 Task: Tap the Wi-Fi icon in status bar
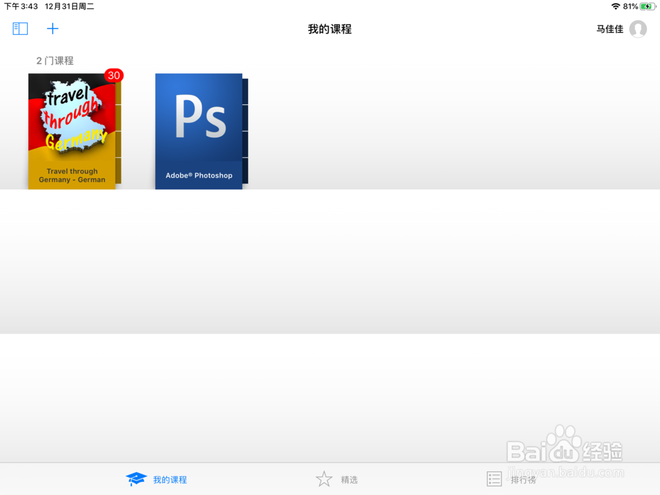coord(614,6)
